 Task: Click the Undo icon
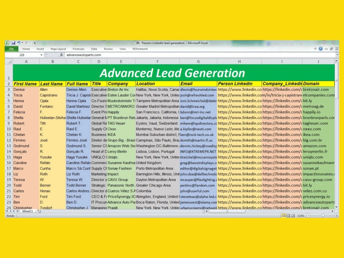click(19, 43)
